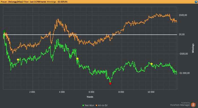
Task: Click the vertical Winnings axis title
Action: click(x=193, y=48)
